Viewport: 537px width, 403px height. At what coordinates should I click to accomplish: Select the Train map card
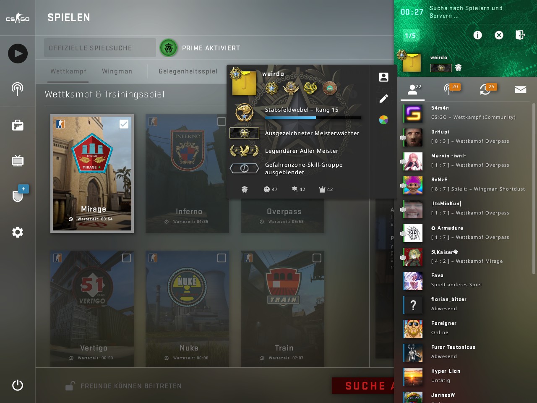coord(282,309)
